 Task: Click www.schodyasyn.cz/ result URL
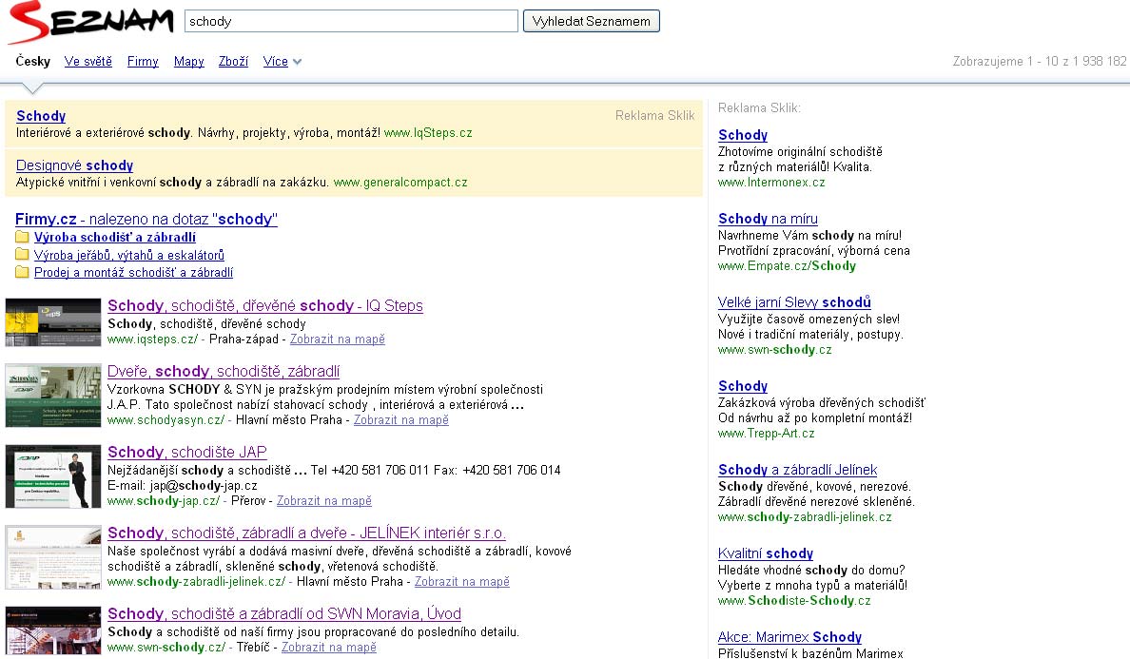(x=166, y=420)
